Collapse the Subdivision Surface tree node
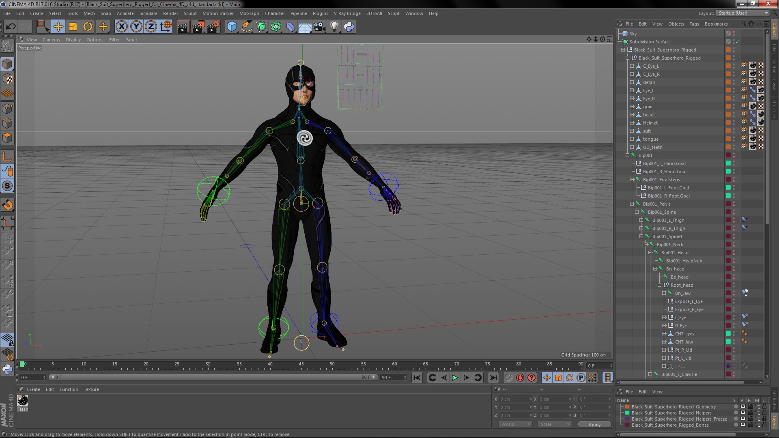The width and height of the screenshot is (779, 438). point(619,42)
